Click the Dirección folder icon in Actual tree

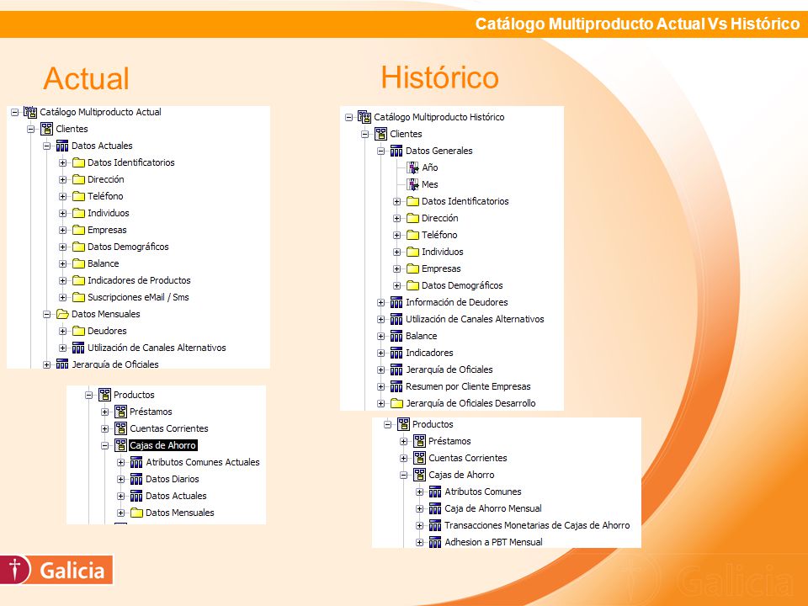pyautogui.click(x=78, y=179)
